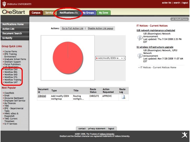The width and height of the screenshot is (190, 142).
Task: Go to IT Notices - Current Notices Home
Action: point(157,68)
